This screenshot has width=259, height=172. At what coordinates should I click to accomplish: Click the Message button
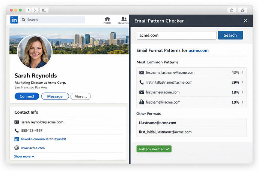pos(55,96)
